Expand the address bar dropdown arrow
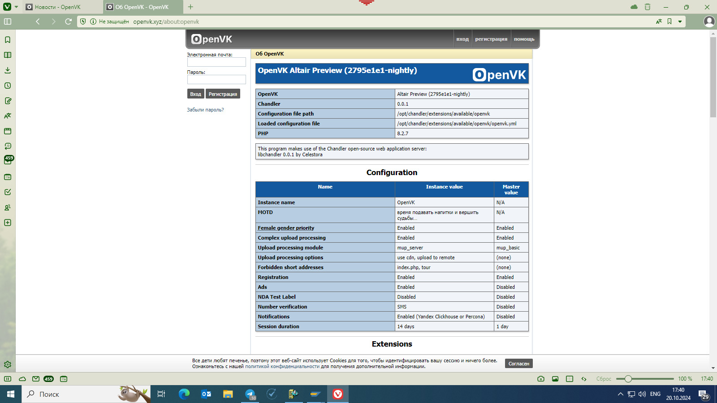 click(x=680, y=21)
